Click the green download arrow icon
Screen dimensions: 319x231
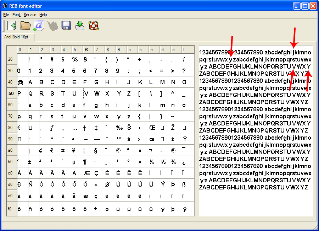(x=80, y=26)
